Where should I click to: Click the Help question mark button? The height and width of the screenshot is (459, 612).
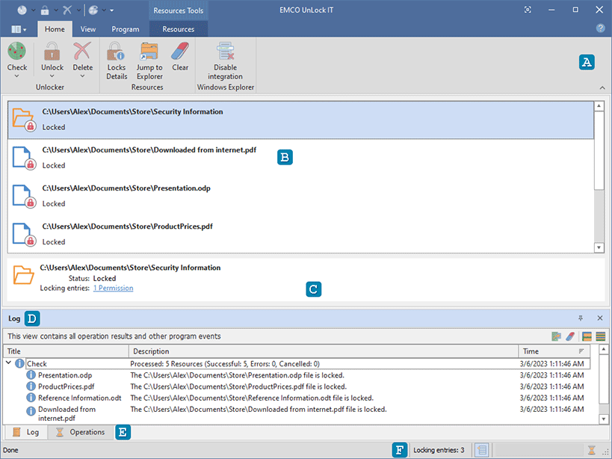click(600, 28)
